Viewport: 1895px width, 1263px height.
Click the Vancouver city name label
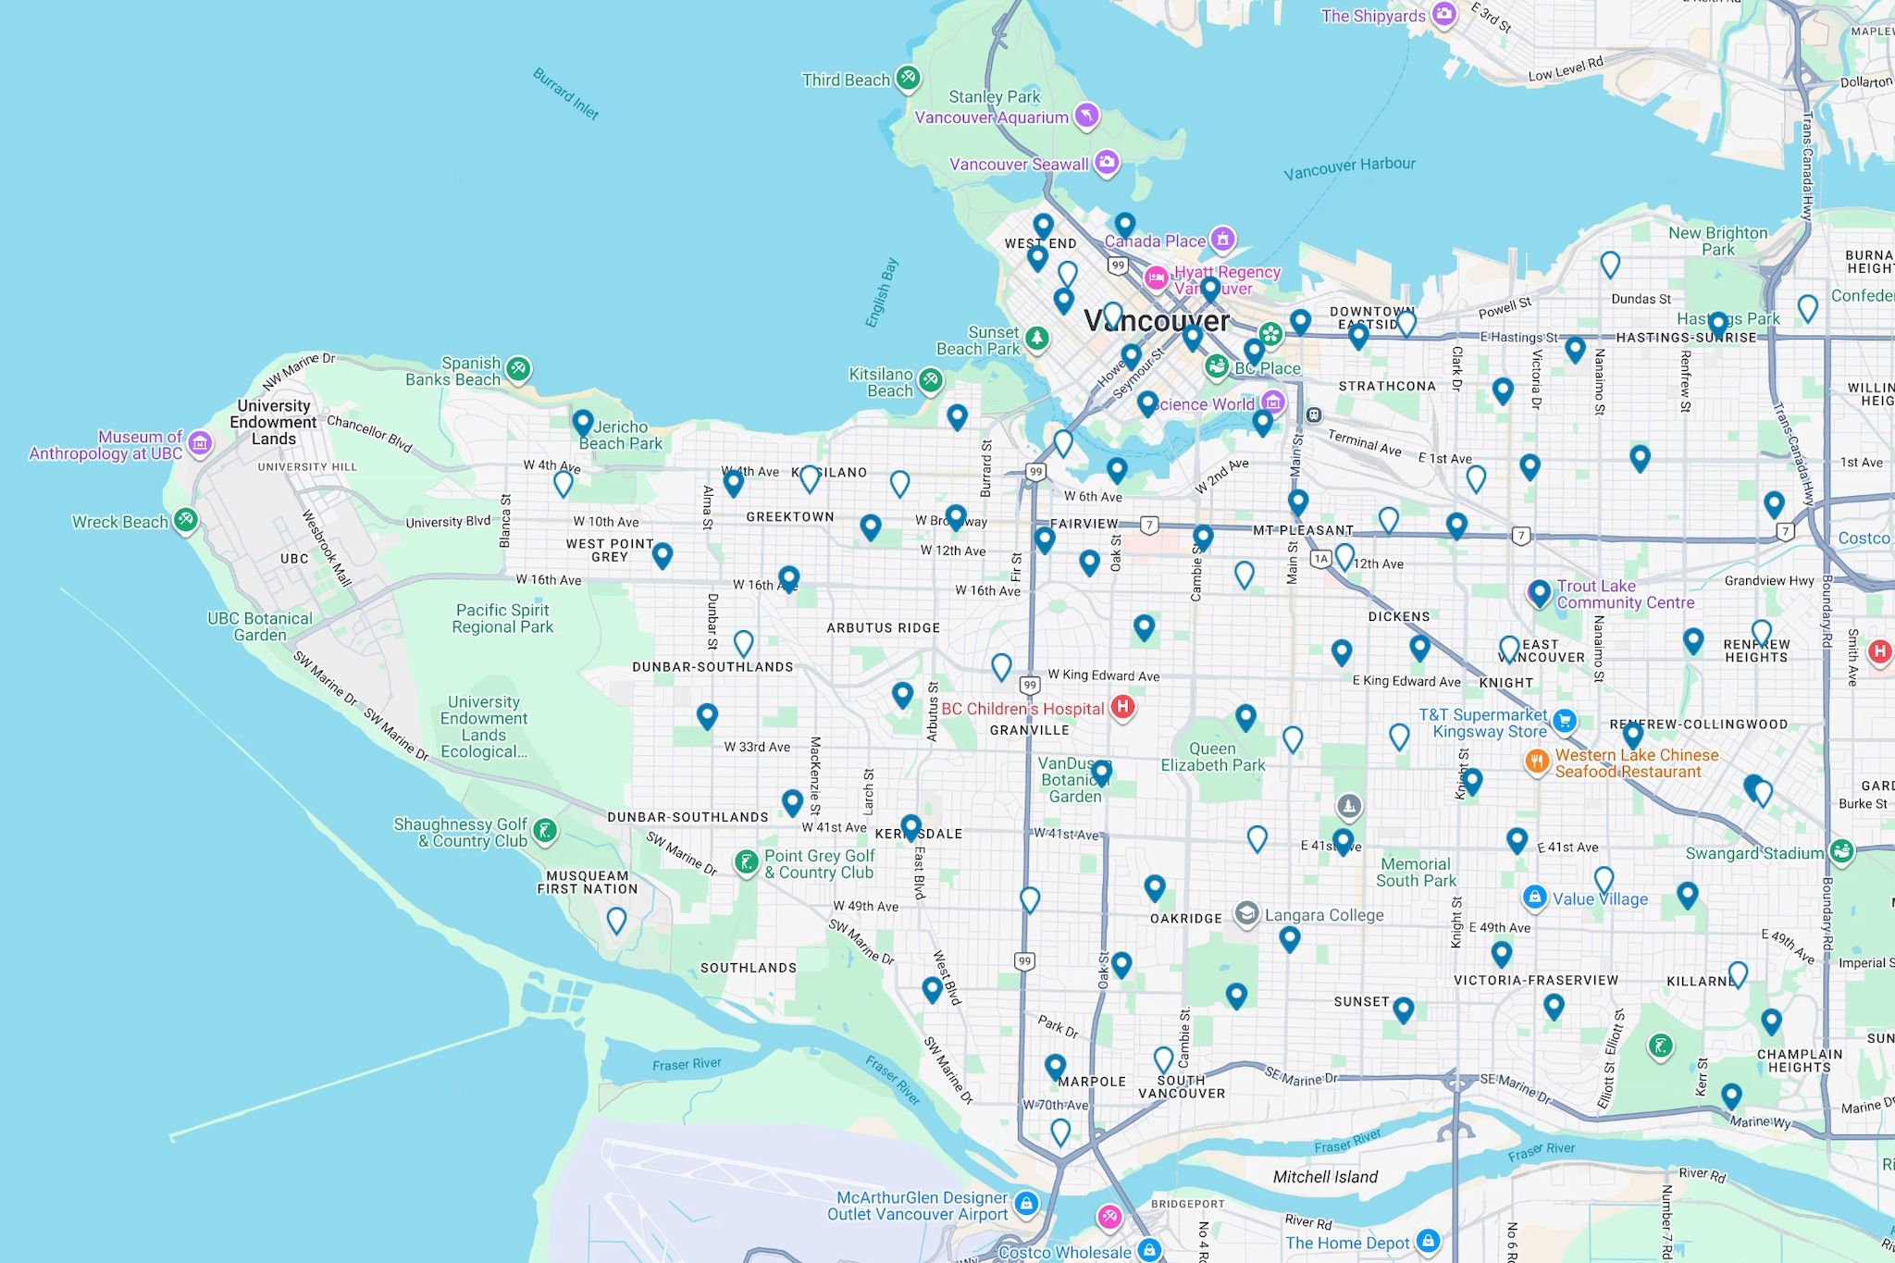click(1157, 321)
